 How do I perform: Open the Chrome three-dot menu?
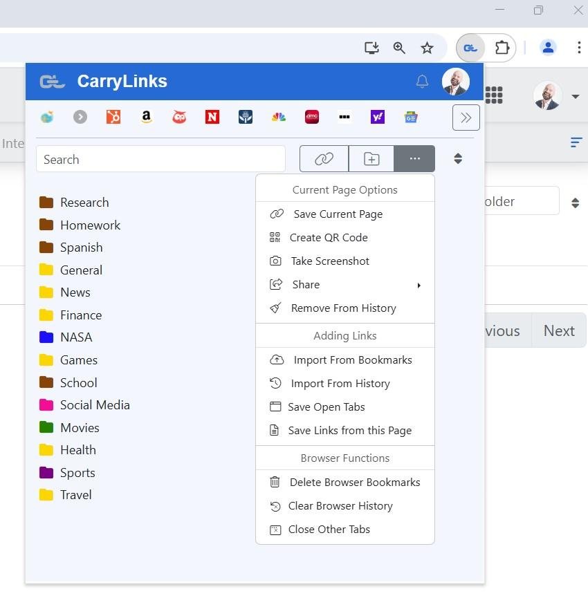(579, 48)
